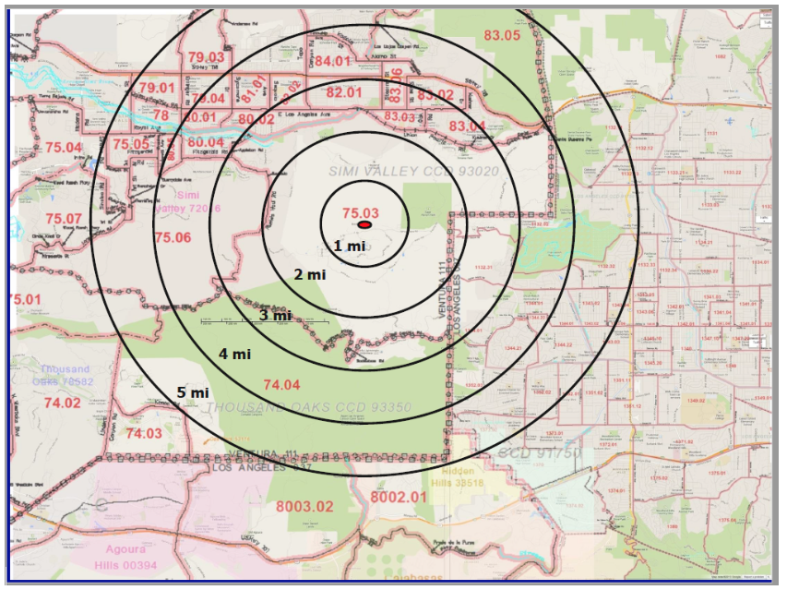Click the 3 mi ring label
This screenshot has height=590, width=787.
[x=275, y=315]
